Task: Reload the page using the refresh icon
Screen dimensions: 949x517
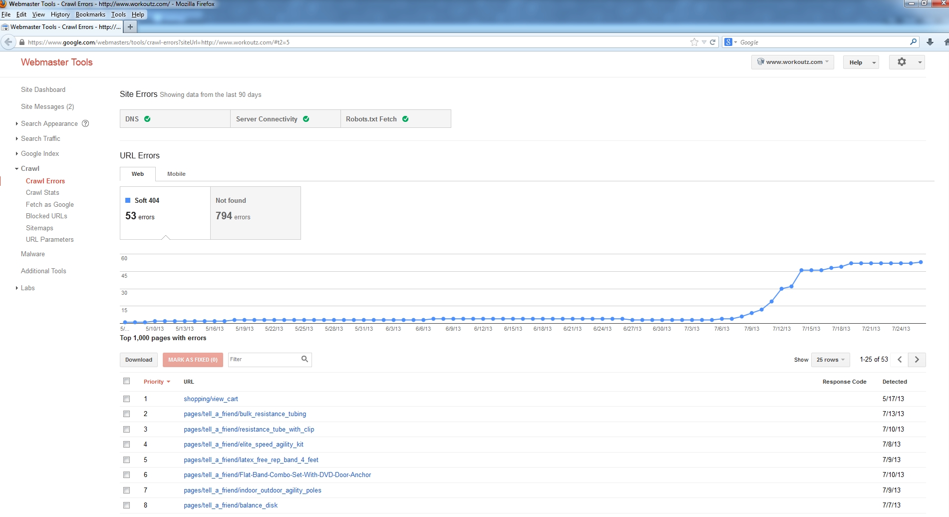Action: [713, 42]
